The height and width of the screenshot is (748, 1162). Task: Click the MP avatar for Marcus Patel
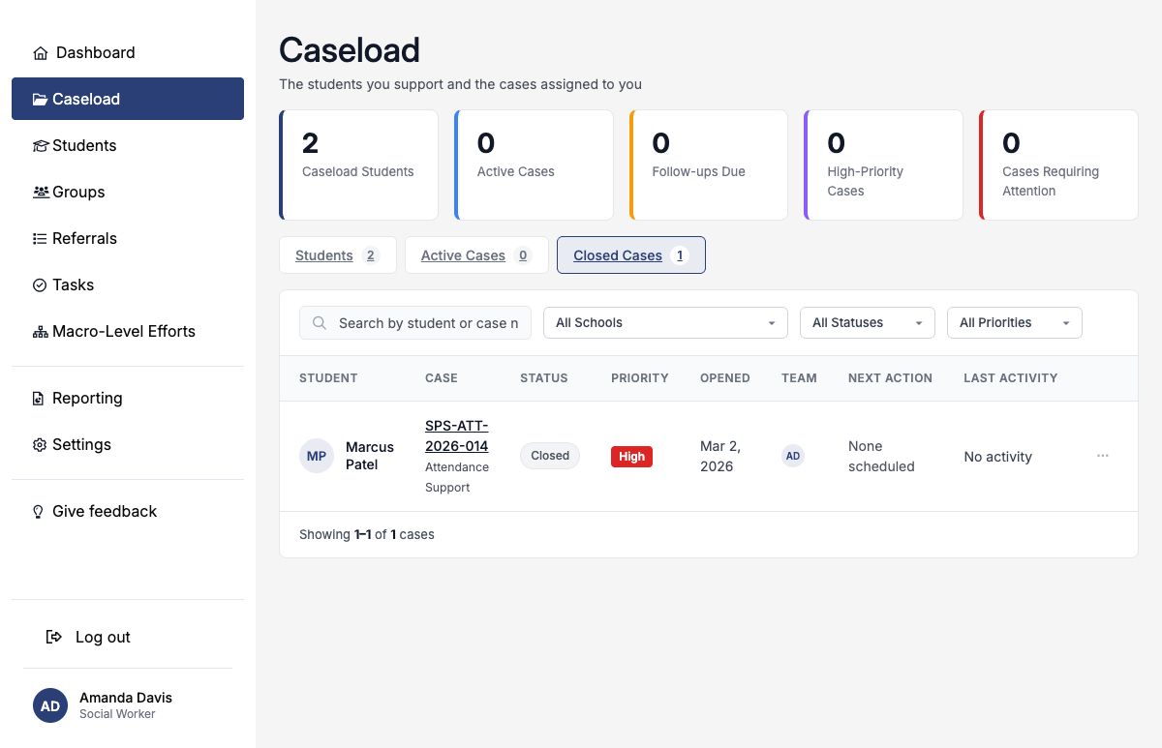pyautogui.click(x=317, y=456)
